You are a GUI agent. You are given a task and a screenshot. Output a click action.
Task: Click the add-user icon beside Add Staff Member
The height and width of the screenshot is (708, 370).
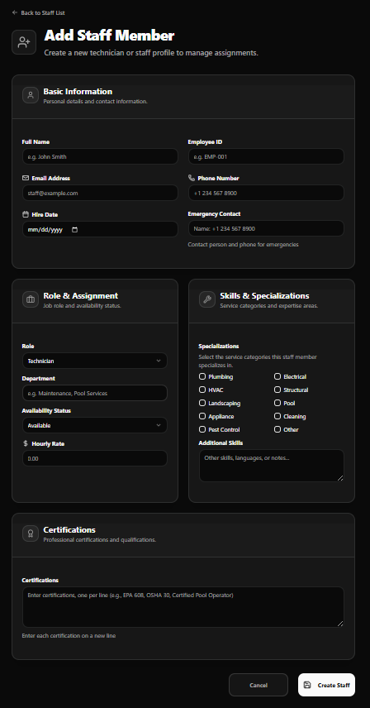tap(24, 42)
